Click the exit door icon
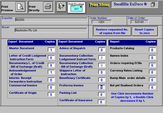Viewport: 163px width, 113px height. 61,7
